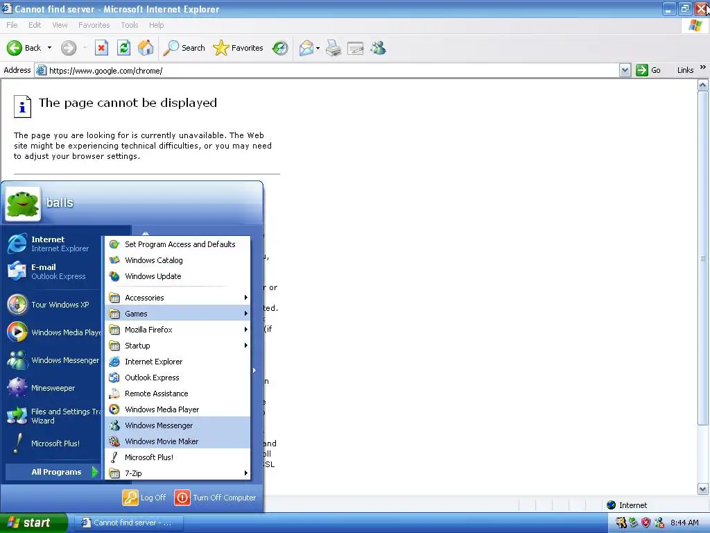The image size is (710, 533).
Task: Click the Windows start button
Action: (33, 523)
